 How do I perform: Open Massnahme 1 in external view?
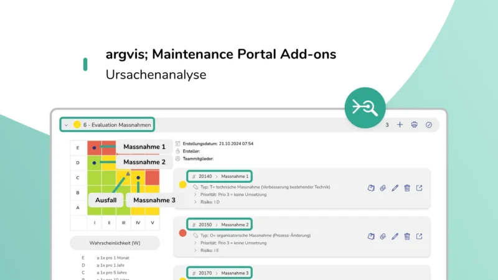pyautogui.click(x=419, y=188)
